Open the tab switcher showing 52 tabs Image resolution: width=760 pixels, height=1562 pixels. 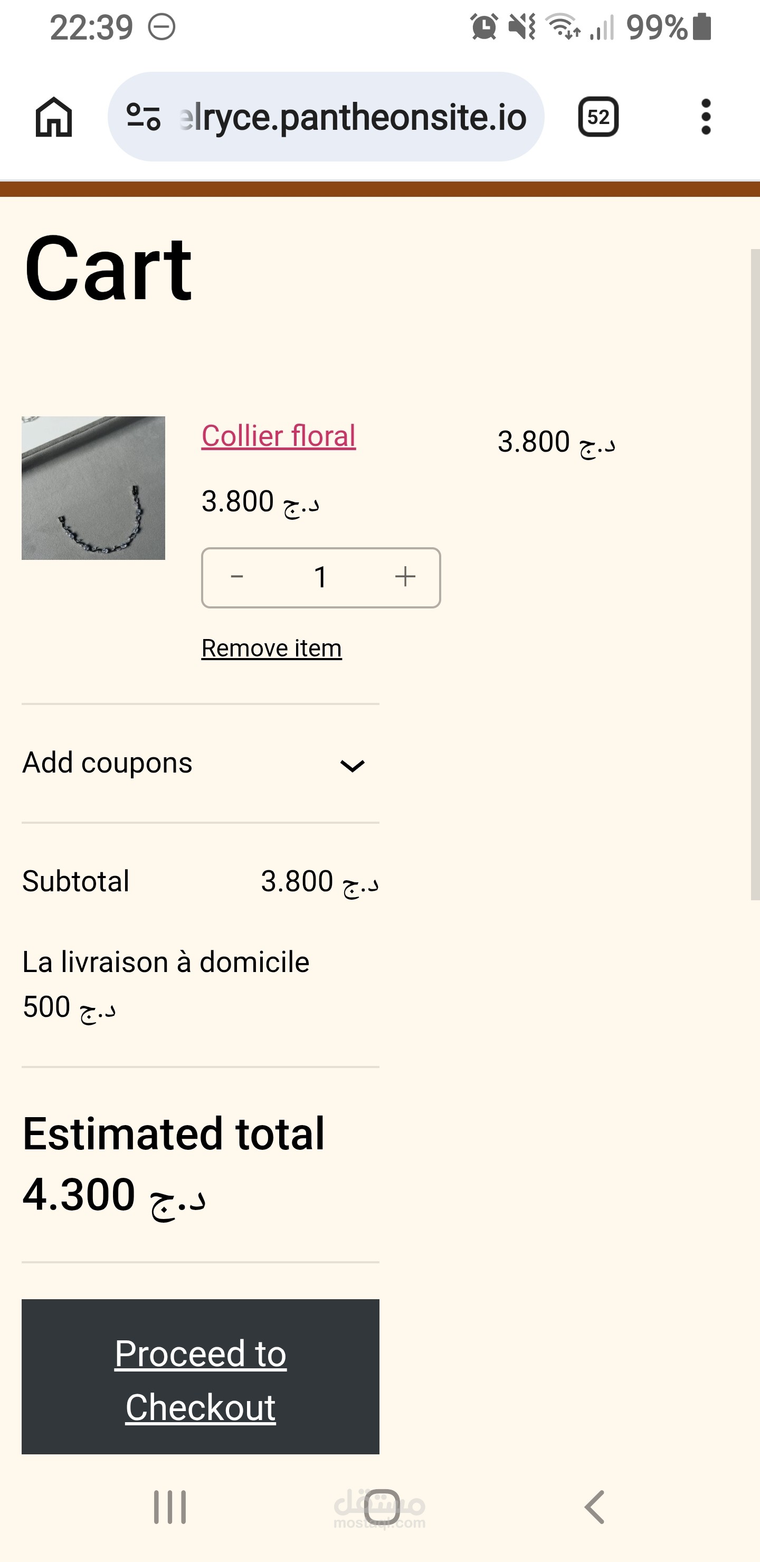(x=598, y=117)
